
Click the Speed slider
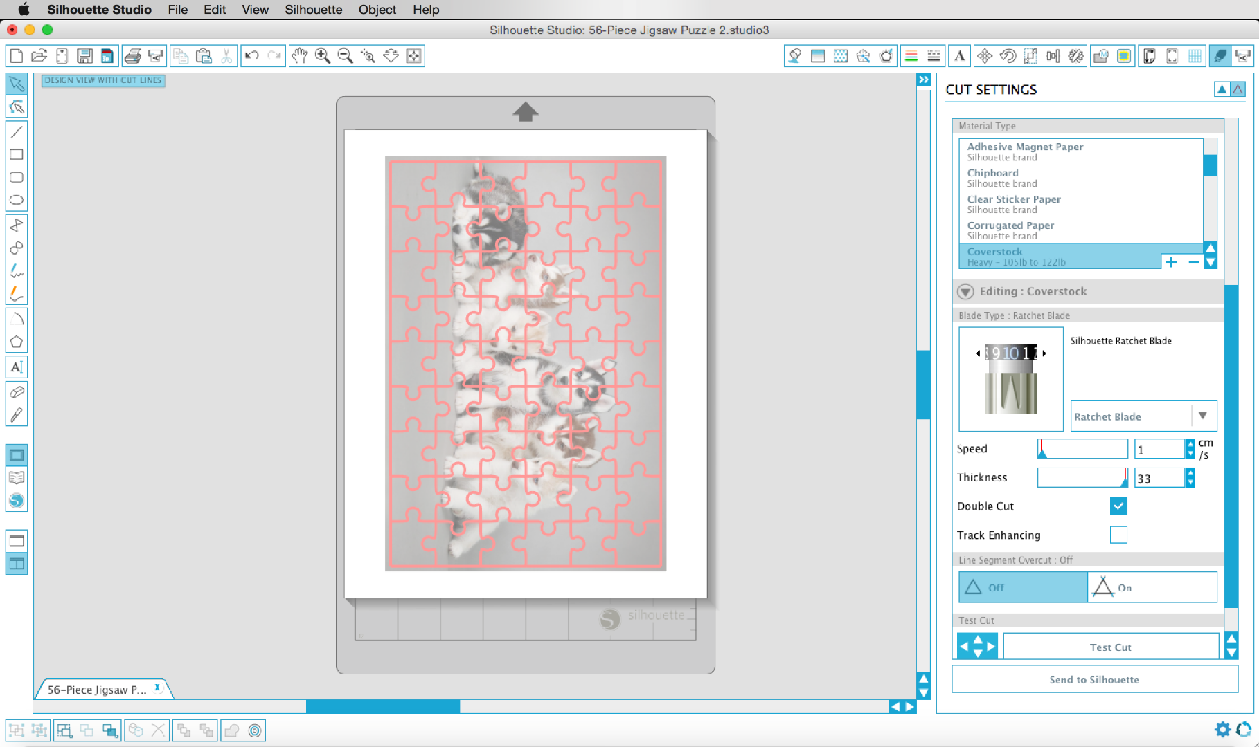(x=1082, y=449)
